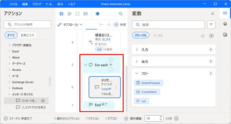
Task: Open the ツール menu
Action: tap(48, 4)
